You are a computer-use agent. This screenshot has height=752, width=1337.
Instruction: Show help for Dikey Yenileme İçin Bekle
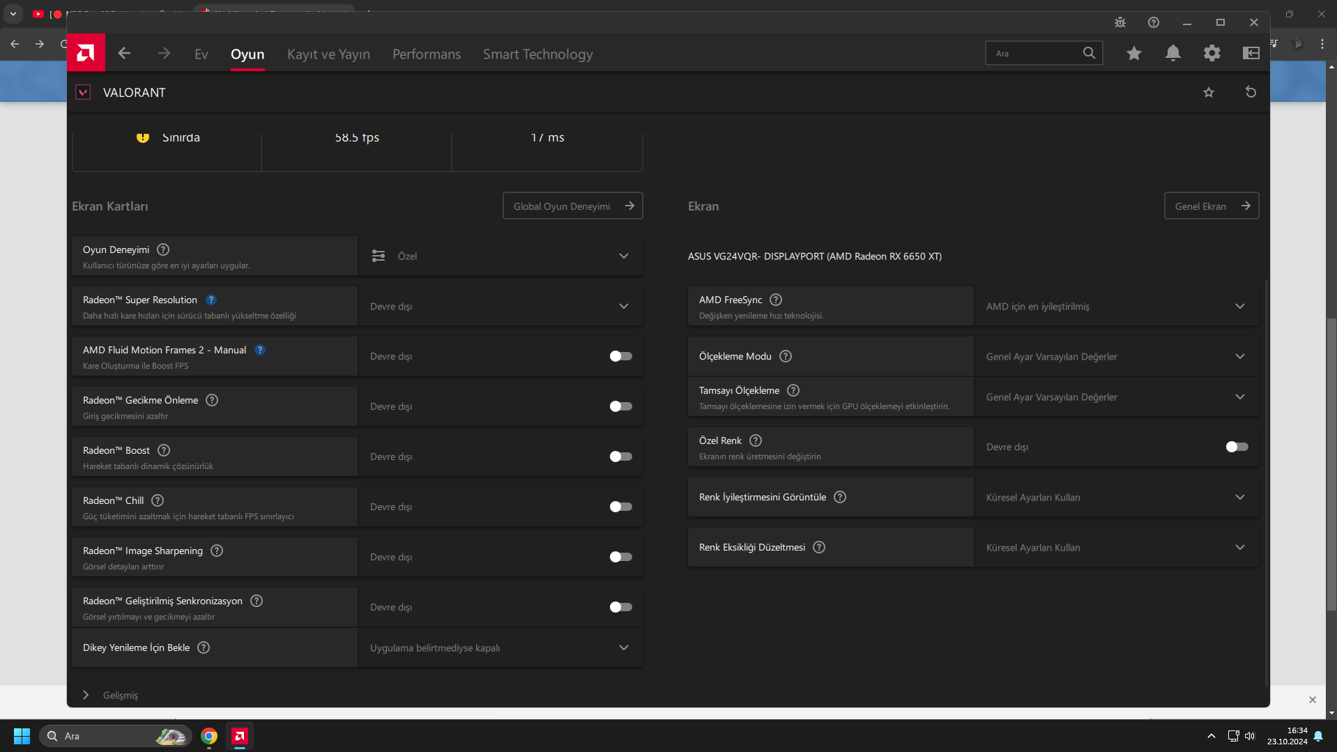204,647
